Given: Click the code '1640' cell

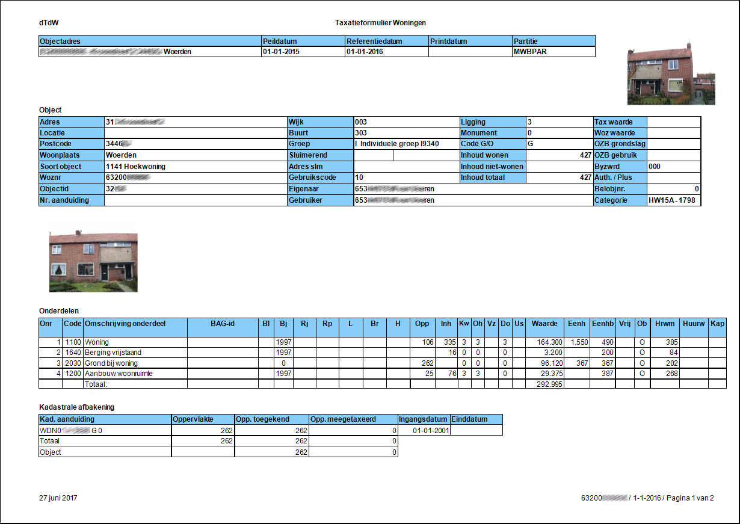Looking at the screenshot, I should click(x=73, y=353).
